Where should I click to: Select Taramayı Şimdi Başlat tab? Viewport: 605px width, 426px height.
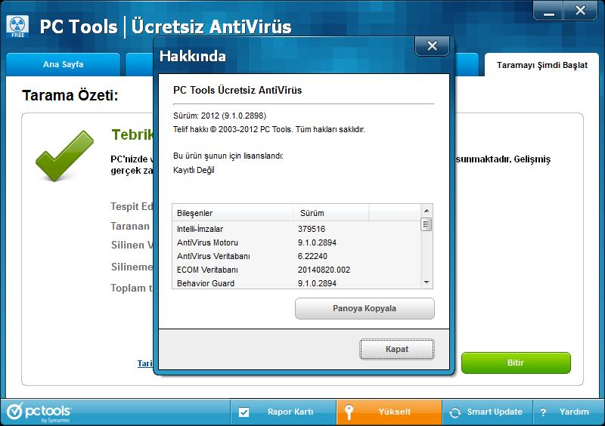point(541,65)
